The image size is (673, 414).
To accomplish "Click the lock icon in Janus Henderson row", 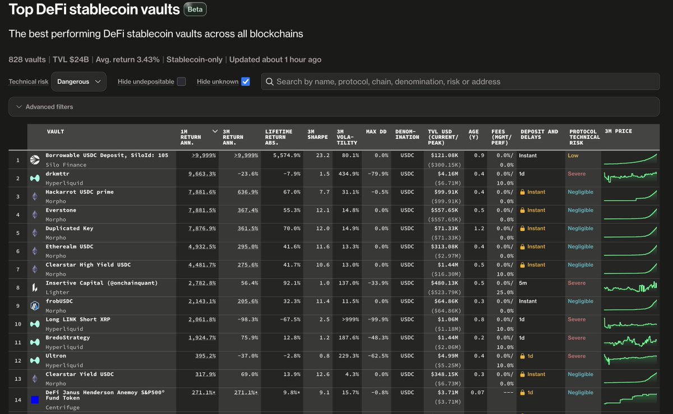I will (522, 392).
